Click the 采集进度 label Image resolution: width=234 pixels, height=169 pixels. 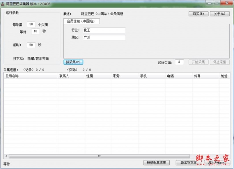click(x=11, y=70)
